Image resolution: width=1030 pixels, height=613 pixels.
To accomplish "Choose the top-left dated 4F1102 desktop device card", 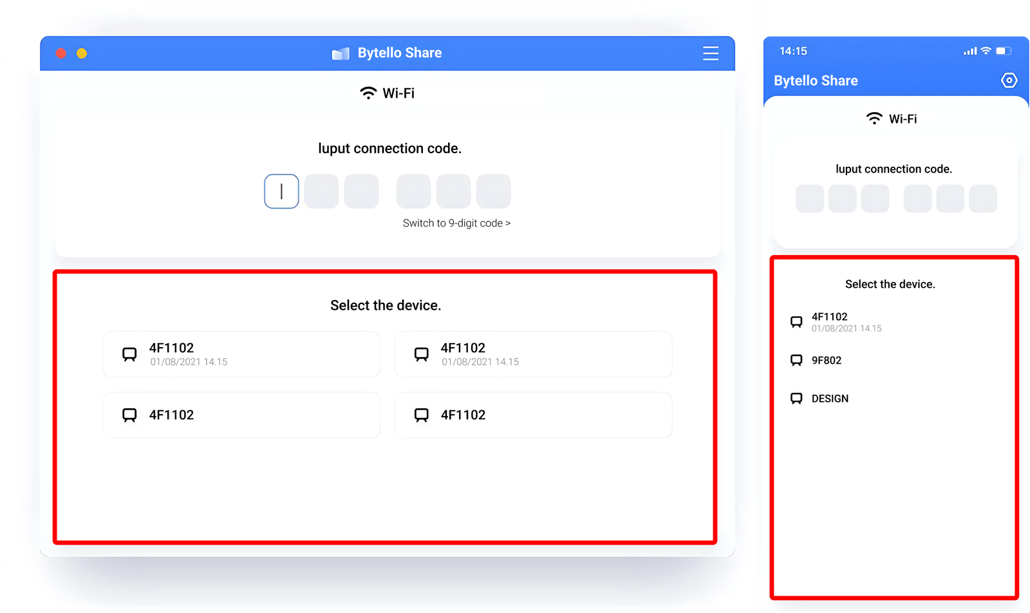I will point(241,354).
